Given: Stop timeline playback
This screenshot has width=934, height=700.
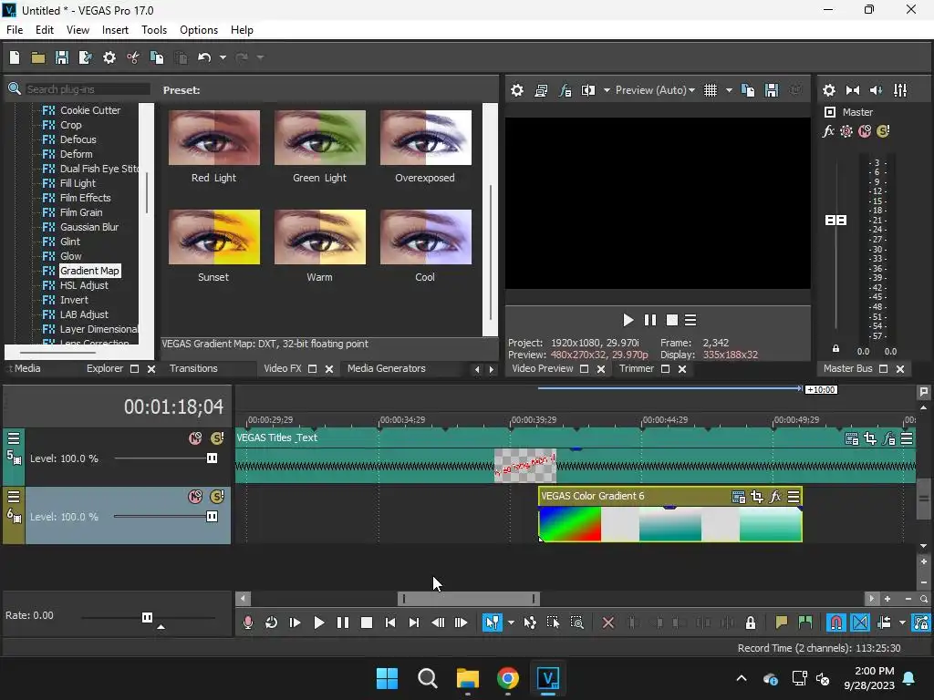Looking at the screenshot, I should [367, 623].
